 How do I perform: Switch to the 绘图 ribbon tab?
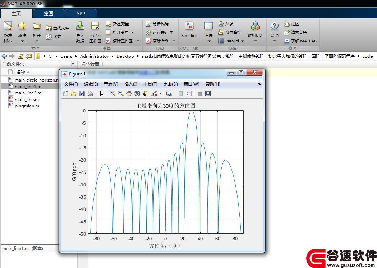click(x=48, y=14)
